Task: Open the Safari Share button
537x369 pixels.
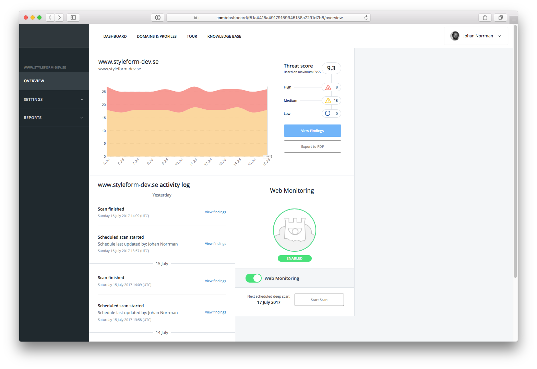Action: pos(485,17)
